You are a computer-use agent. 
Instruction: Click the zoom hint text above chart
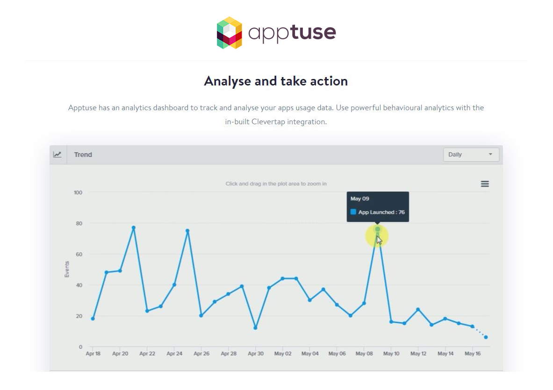(276, 184)
